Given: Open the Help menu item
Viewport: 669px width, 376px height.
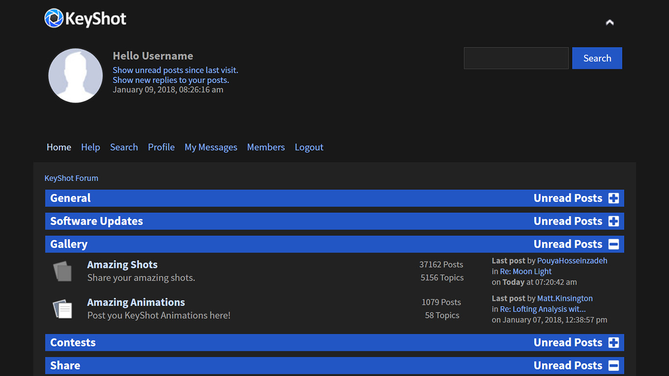Looking at the screenshot, I should point(91,147).
